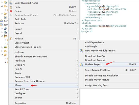Image resolution: width=139 pixels, height=105 pixels.
Task: Select Add Plugin in Maven submenu
Action: [x=109, y=47]
